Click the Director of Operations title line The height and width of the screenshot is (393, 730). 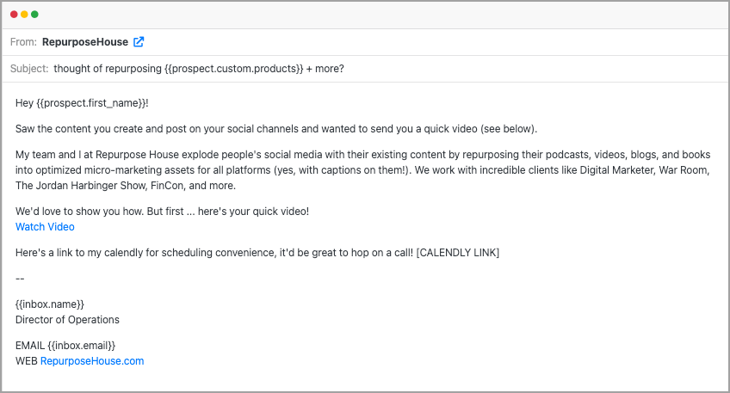coord(67,320)
